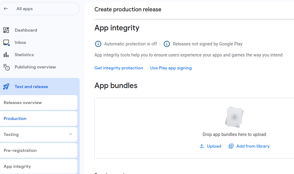Screen dimensions: 294x174
Task: Click the app bundle drop zone placeholder image
Action: click(235, 117)
